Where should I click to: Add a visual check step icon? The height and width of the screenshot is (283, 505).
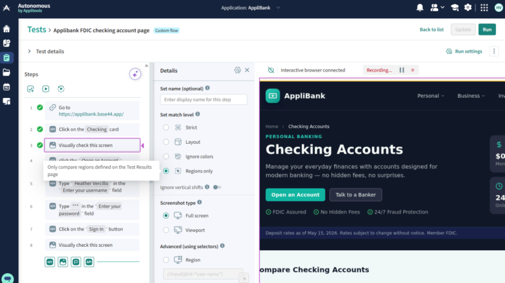point(63,262)
